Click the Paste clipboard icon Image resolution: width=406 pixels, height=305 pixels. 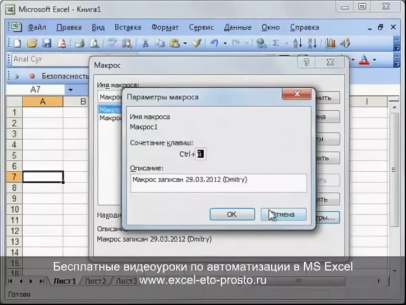click(x=175, y=43)
